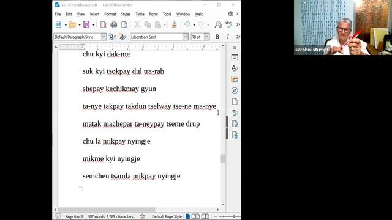This screenshot has height=220, width=392.
Task: Click the horizontal scrollbar thumb
Action: [107, 210]
